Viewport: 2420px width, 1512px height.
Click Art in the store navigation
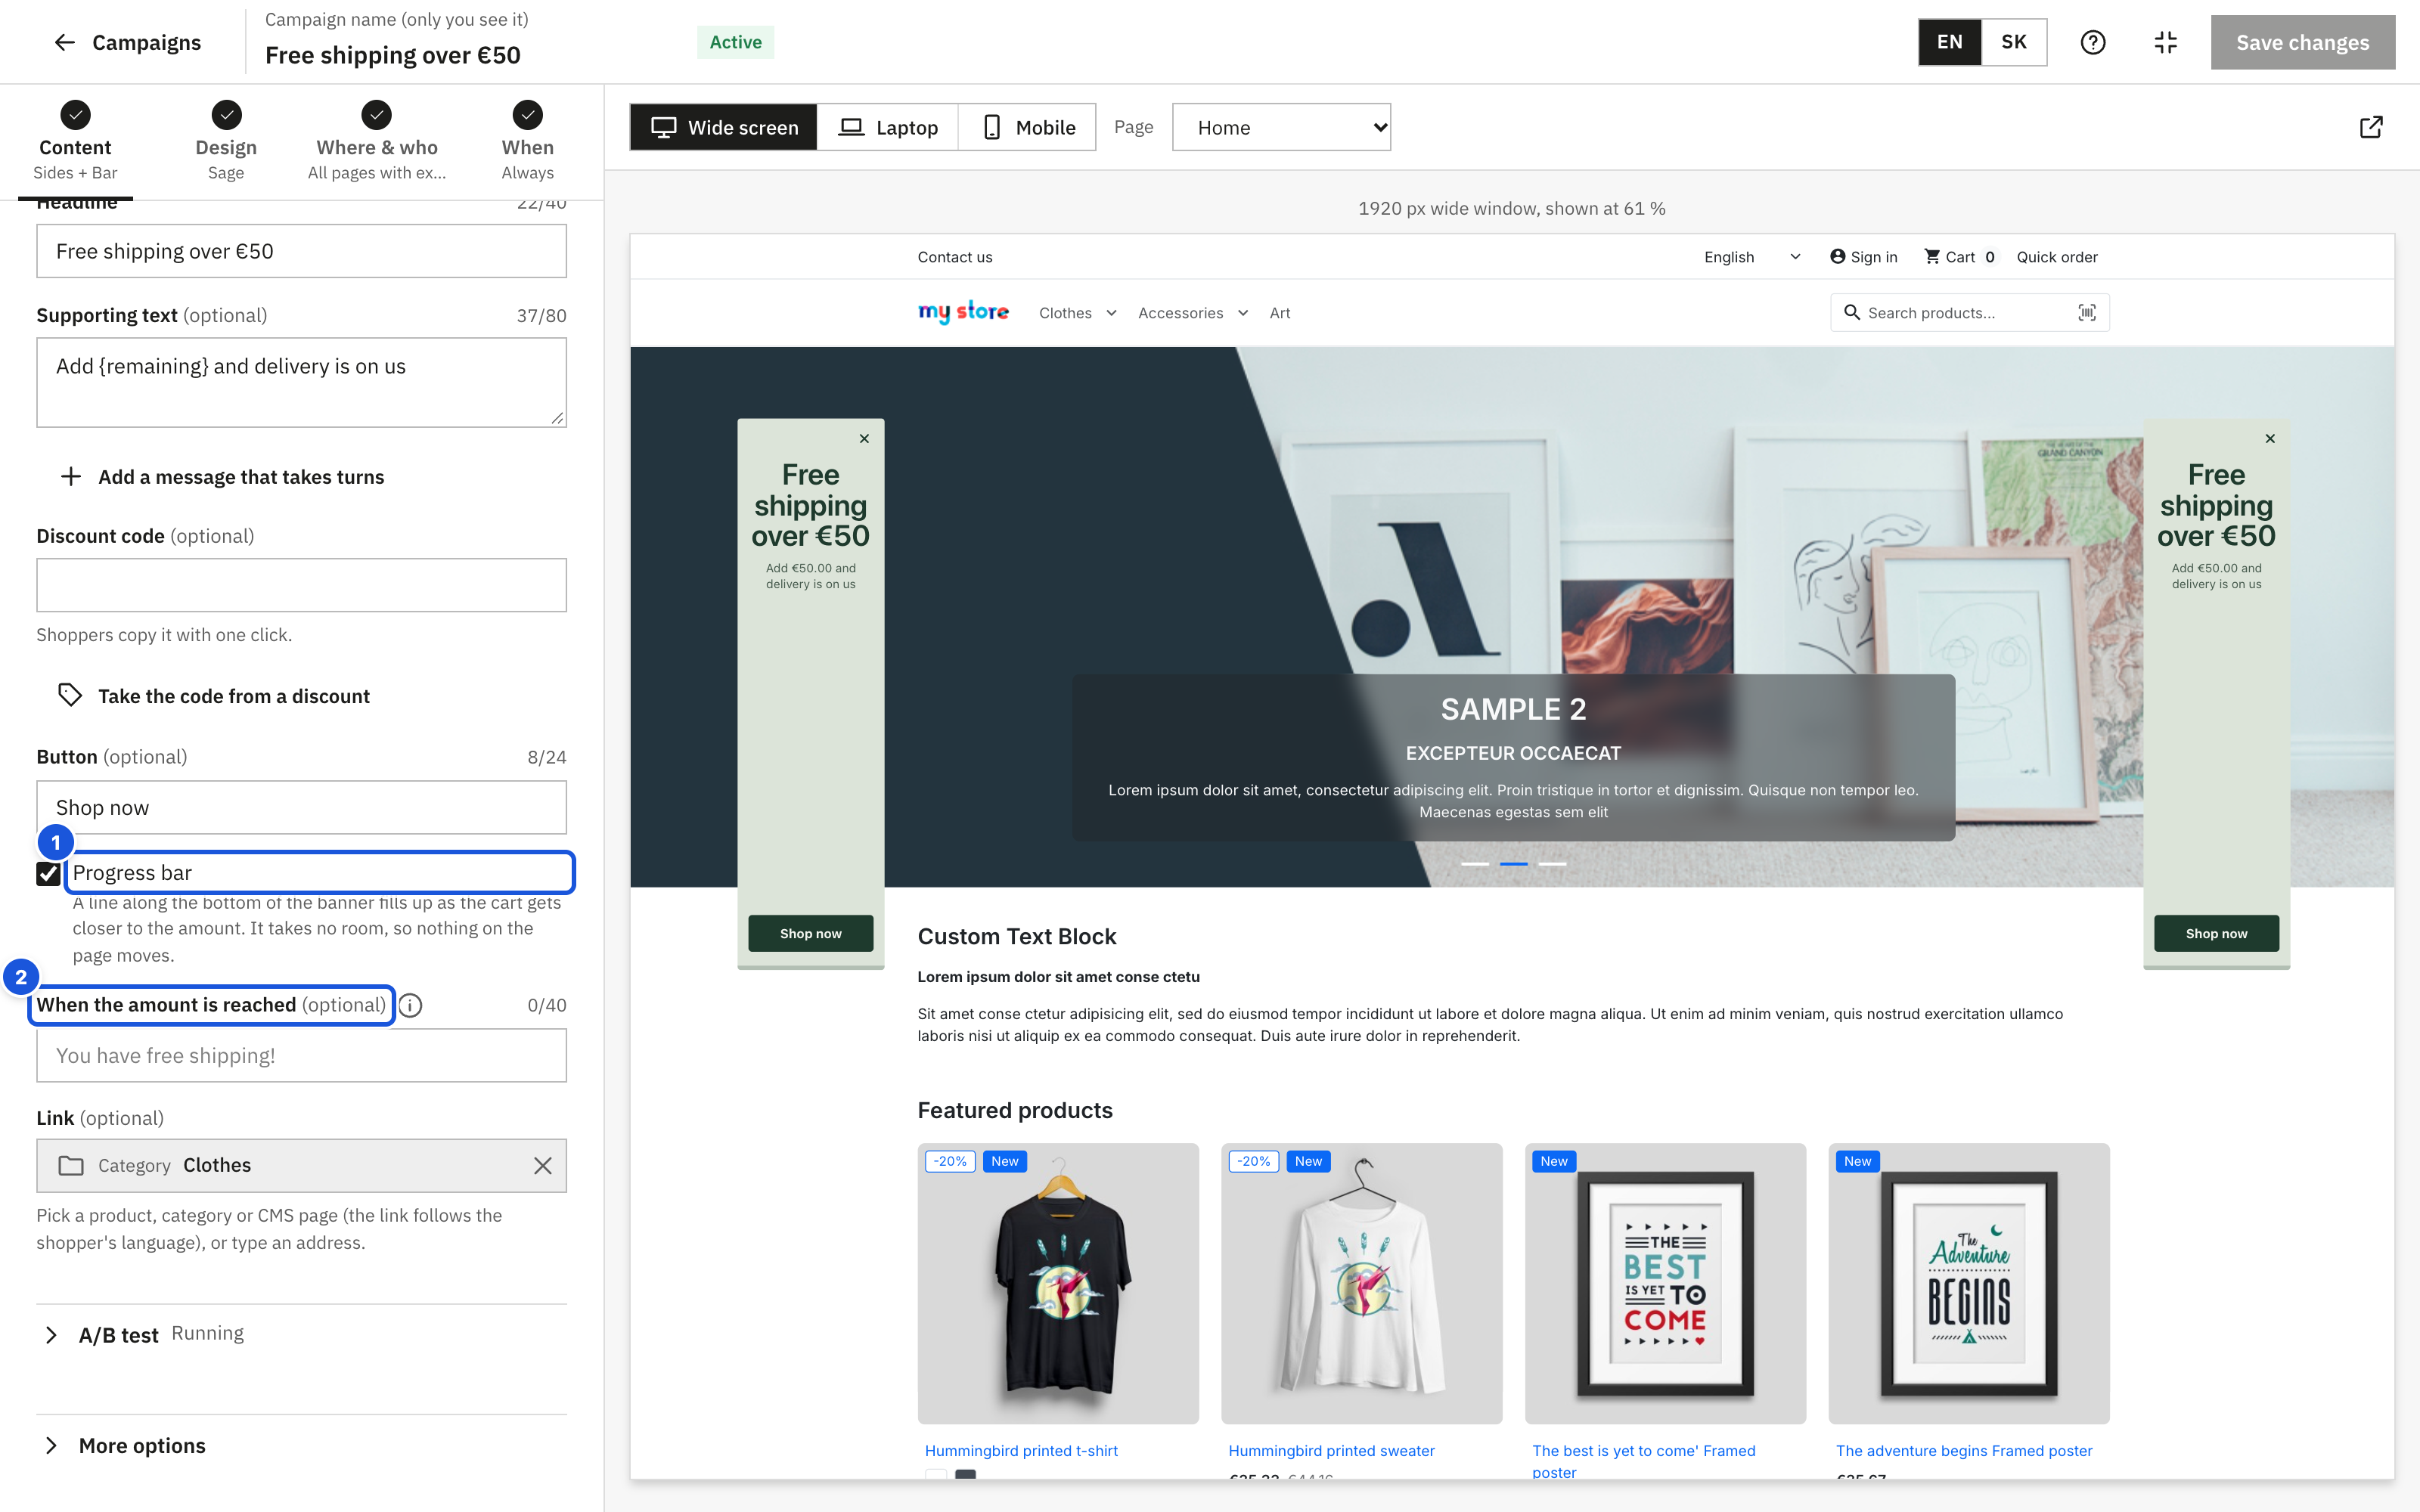click(x=1280, y=313)
